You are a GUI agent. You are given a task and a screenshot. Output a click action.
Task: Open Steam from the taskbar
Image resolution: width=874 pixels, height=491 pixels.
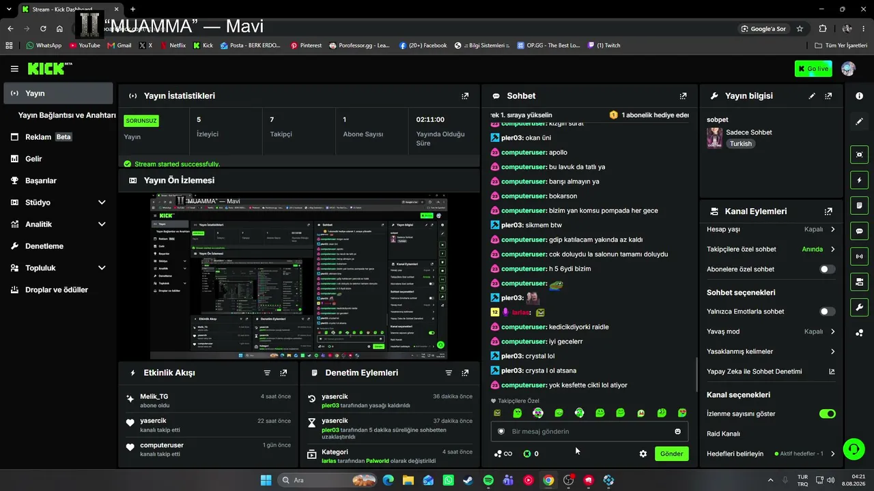click(468, 480)
